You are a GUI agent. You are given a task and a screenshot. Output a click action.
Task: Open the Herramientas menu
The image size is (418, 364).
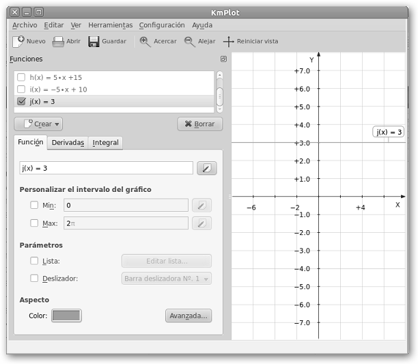point(110,25)
